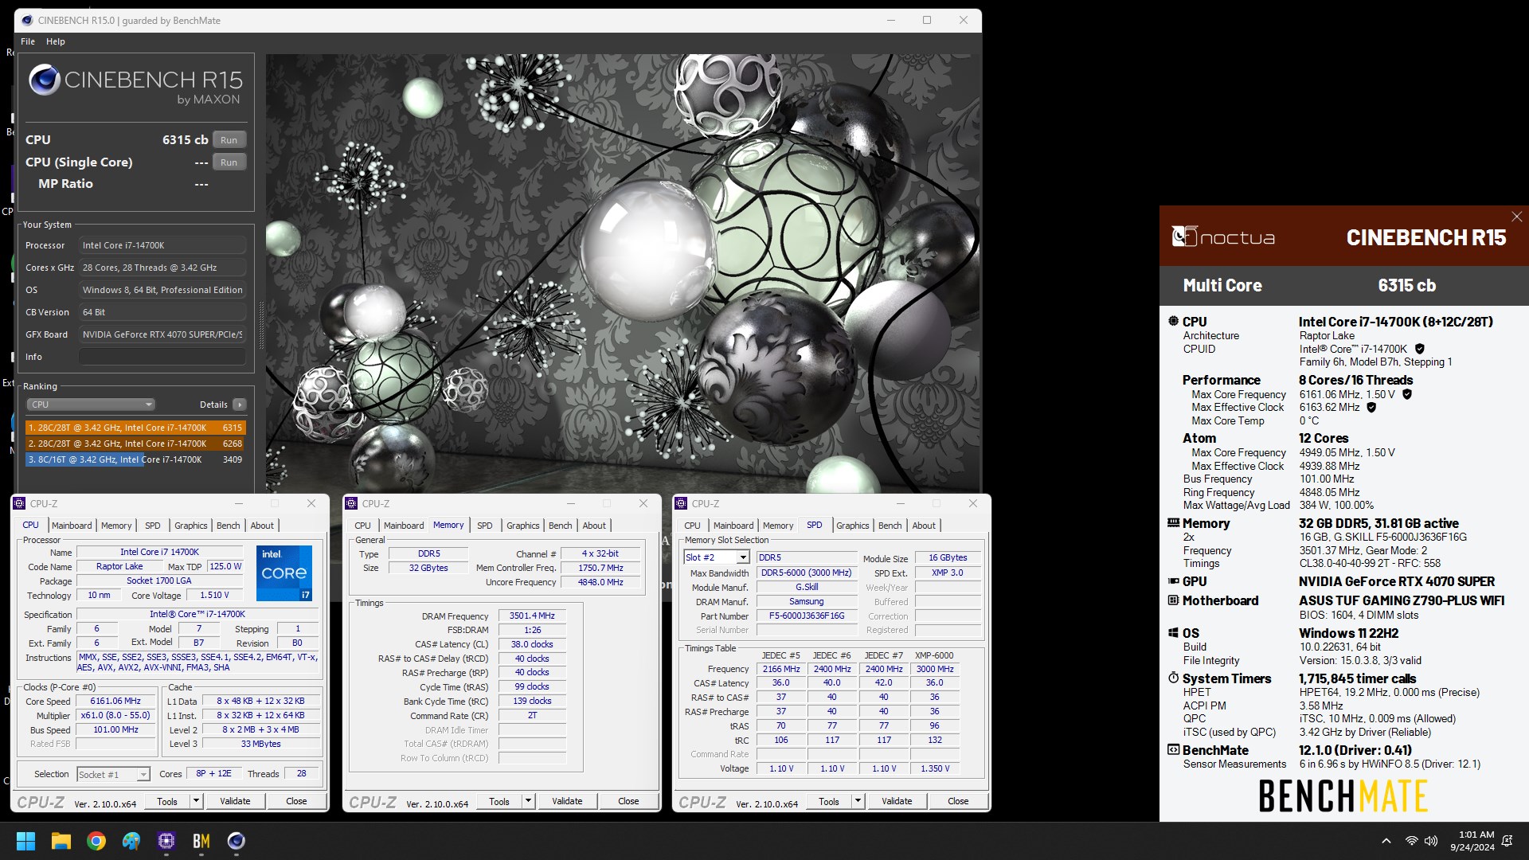1529x860 pixels.
Task: Open File Explorer from taskbar
Action: coord(61,841)
